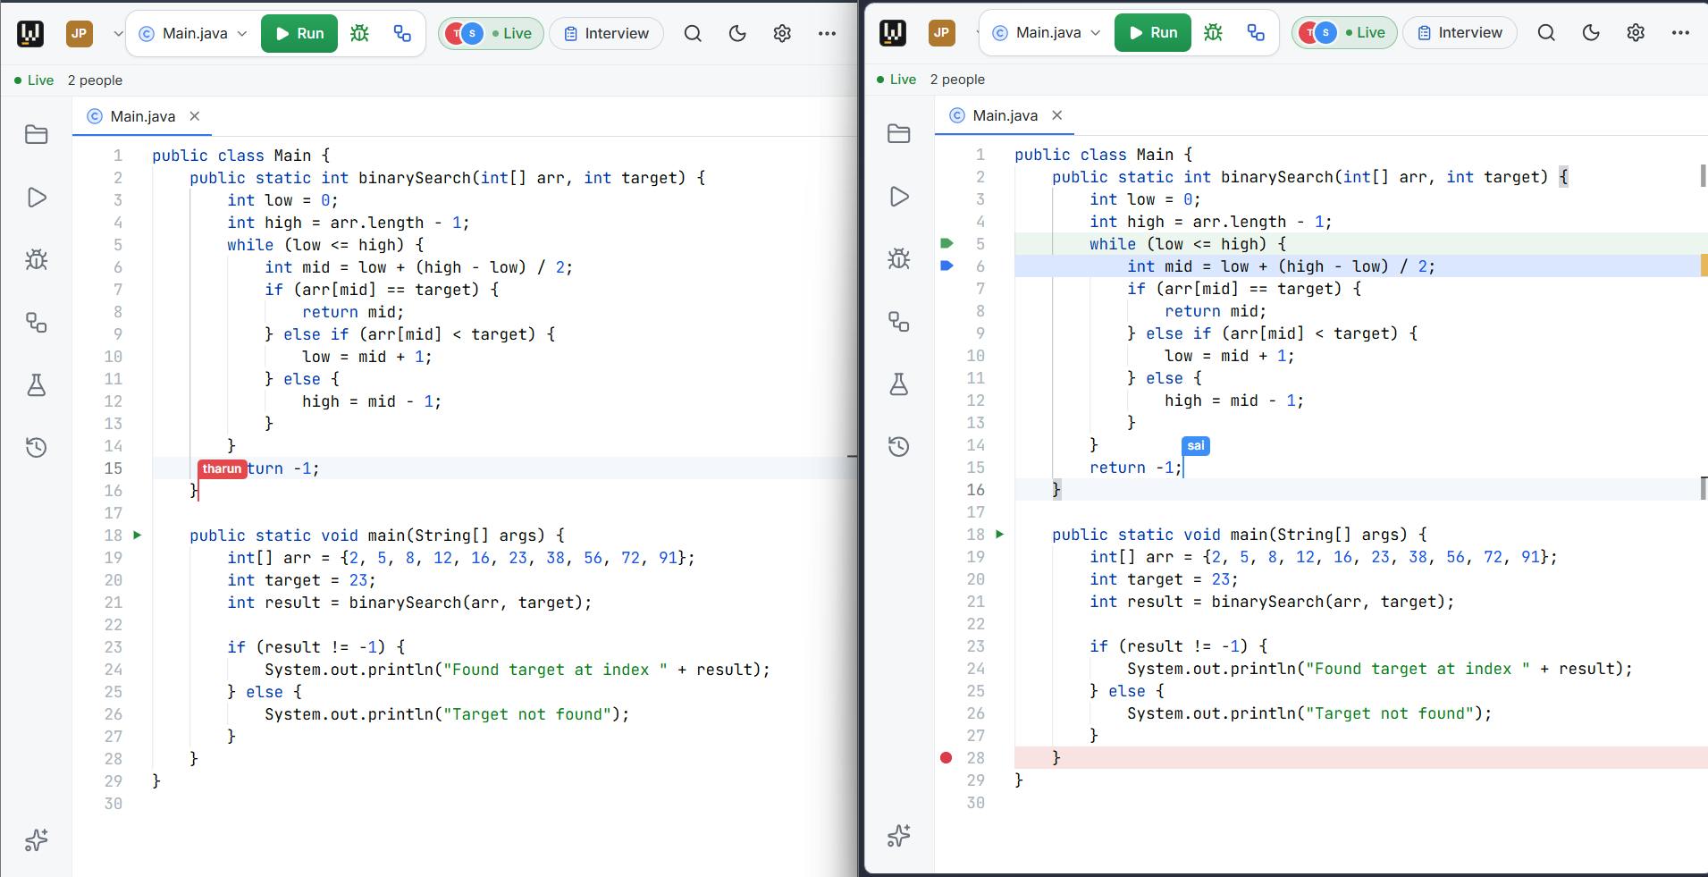Click the green marker on line 5 in right window gutter
The image size is (1708, 877).
coord(947,243)
